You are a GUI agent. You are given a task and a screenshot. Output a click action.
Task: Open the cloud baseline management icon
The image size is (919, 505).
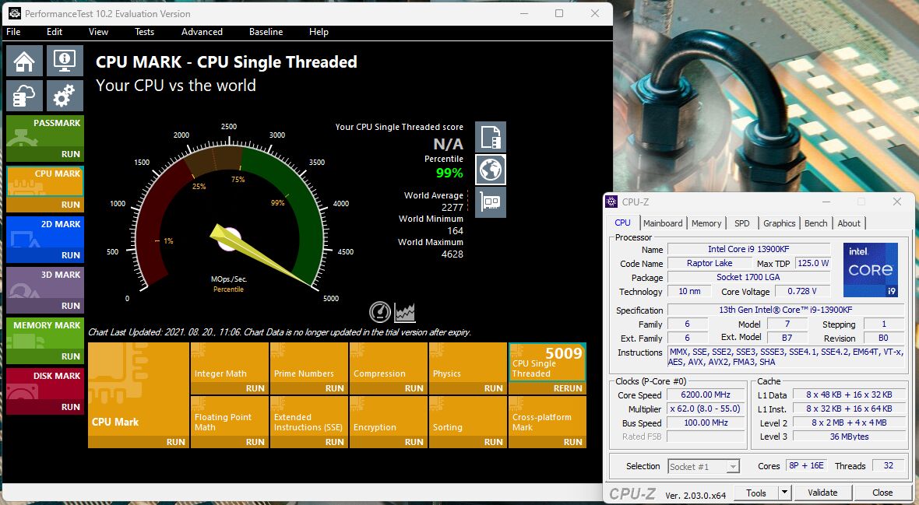tap(25, 96)
